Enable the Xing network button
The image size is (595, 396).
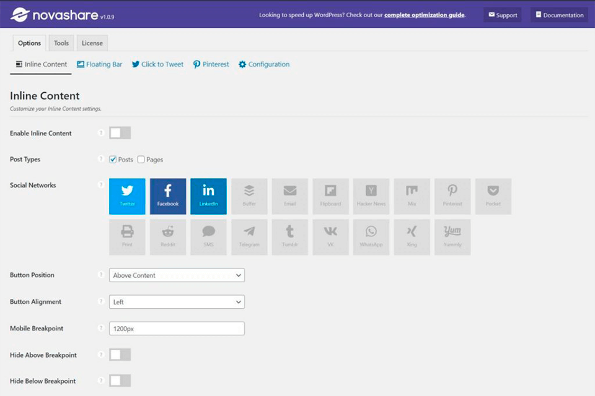(x=412, y=237)
